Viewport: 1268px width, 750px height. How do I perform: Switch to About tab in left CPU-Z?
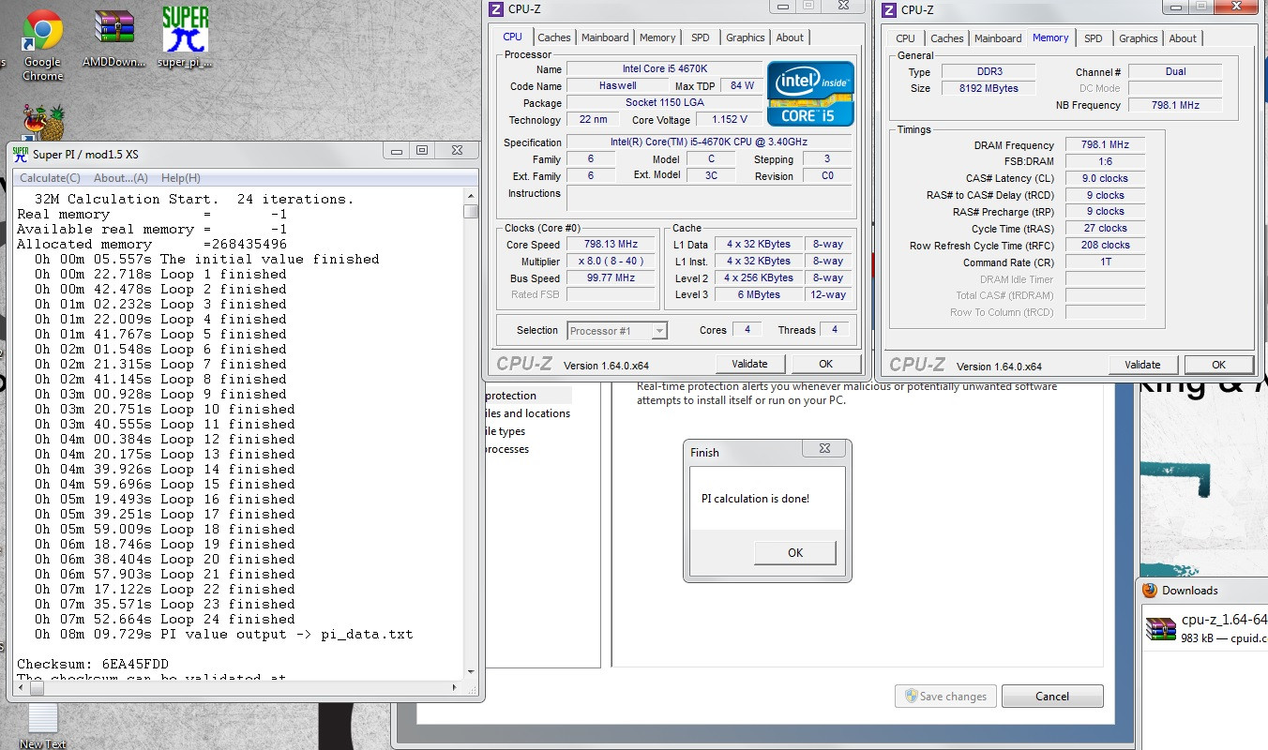pyautogui.click(x=790, y=37)
